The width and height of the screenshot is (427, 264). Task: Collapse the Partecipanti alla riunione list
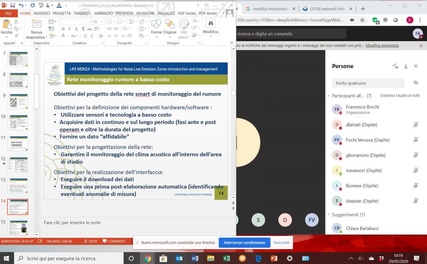pyautogui.click(x=328, y=96)
